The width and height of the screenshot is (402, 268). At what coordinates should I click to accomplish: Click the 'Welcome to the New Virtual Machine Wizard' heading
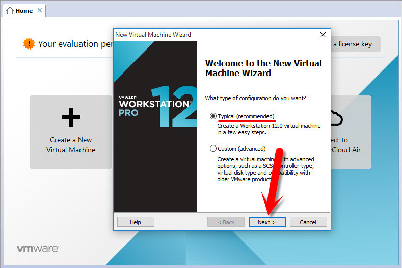pyautogui.click(x=263, y=68)
